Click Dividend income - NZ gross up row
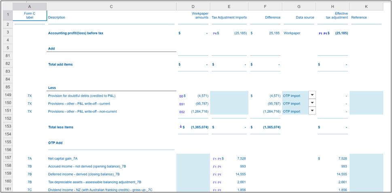Screen dimensions: 392x193 (x=100, y=190)
